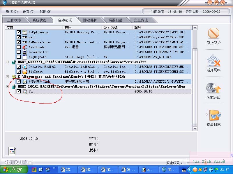
Task: Click the file icon in details pane
Action: click(12, 151)
